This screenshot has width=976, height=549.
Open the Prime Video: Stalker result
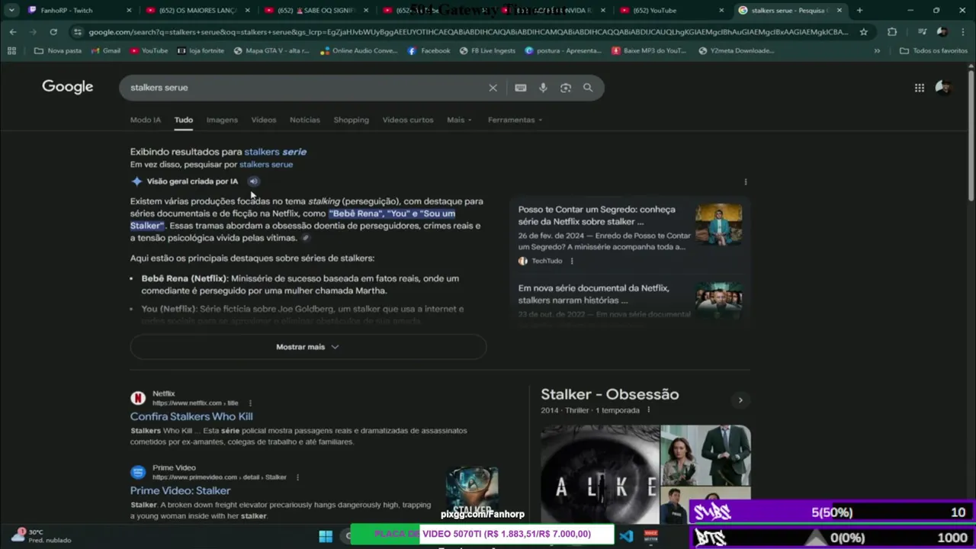point(180,490)
